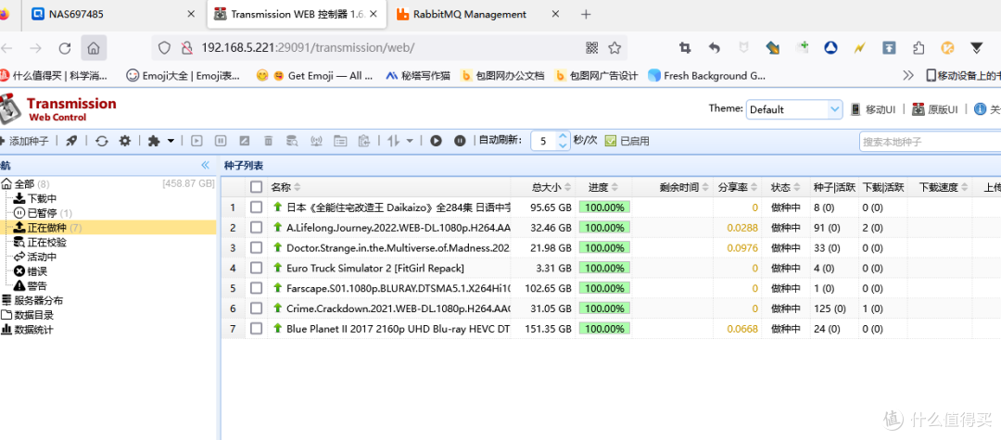Toggle the select-all checkbox in table header
Viewport: 1001px width, 440px height.
[256, 187]
